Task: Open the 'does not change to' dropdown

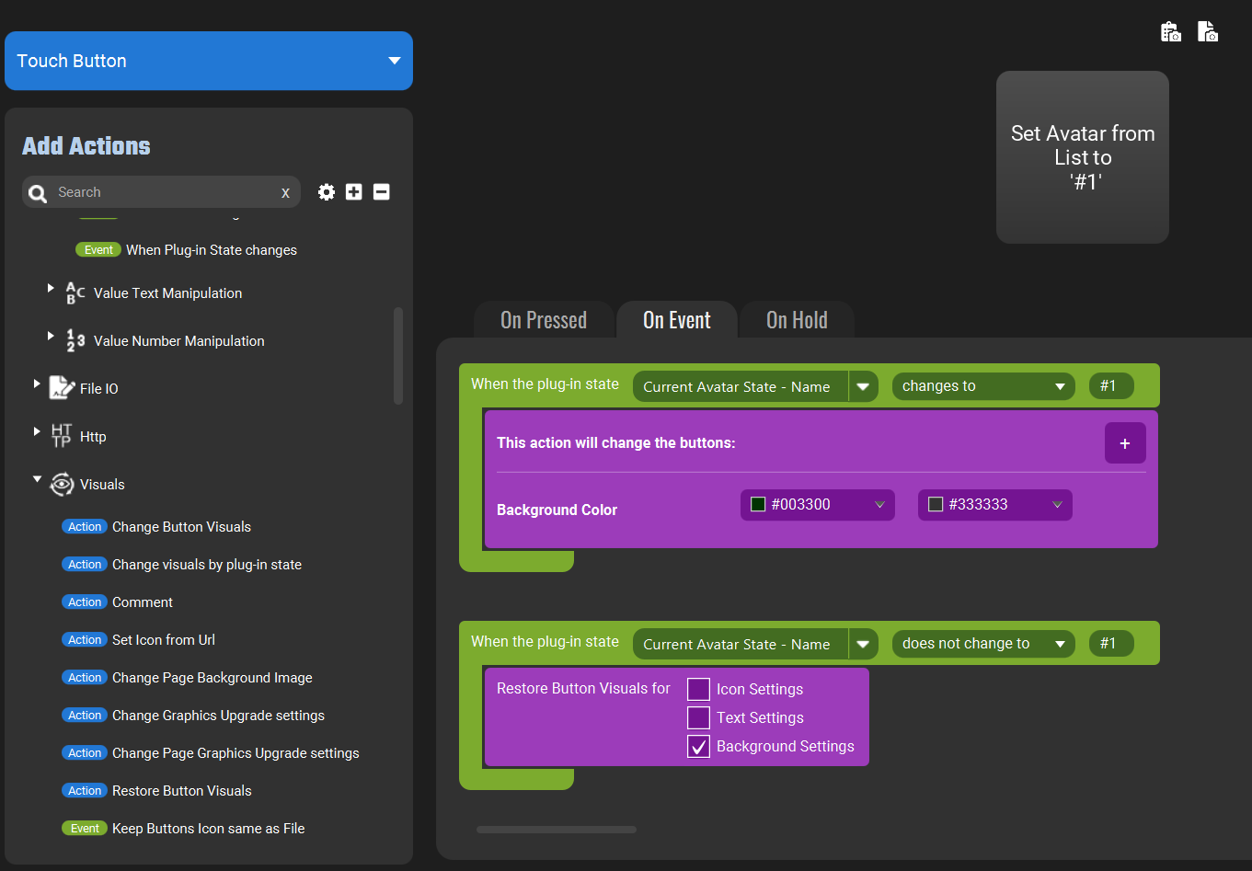Action: tap(982, 644)
